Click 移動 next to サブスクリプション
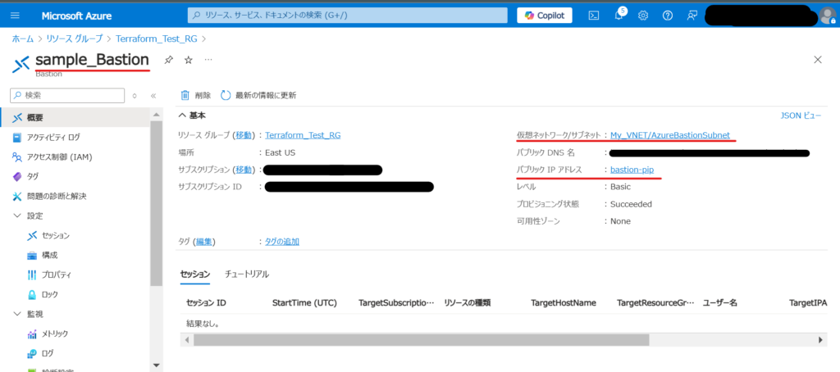 click(x=243, y=170)
